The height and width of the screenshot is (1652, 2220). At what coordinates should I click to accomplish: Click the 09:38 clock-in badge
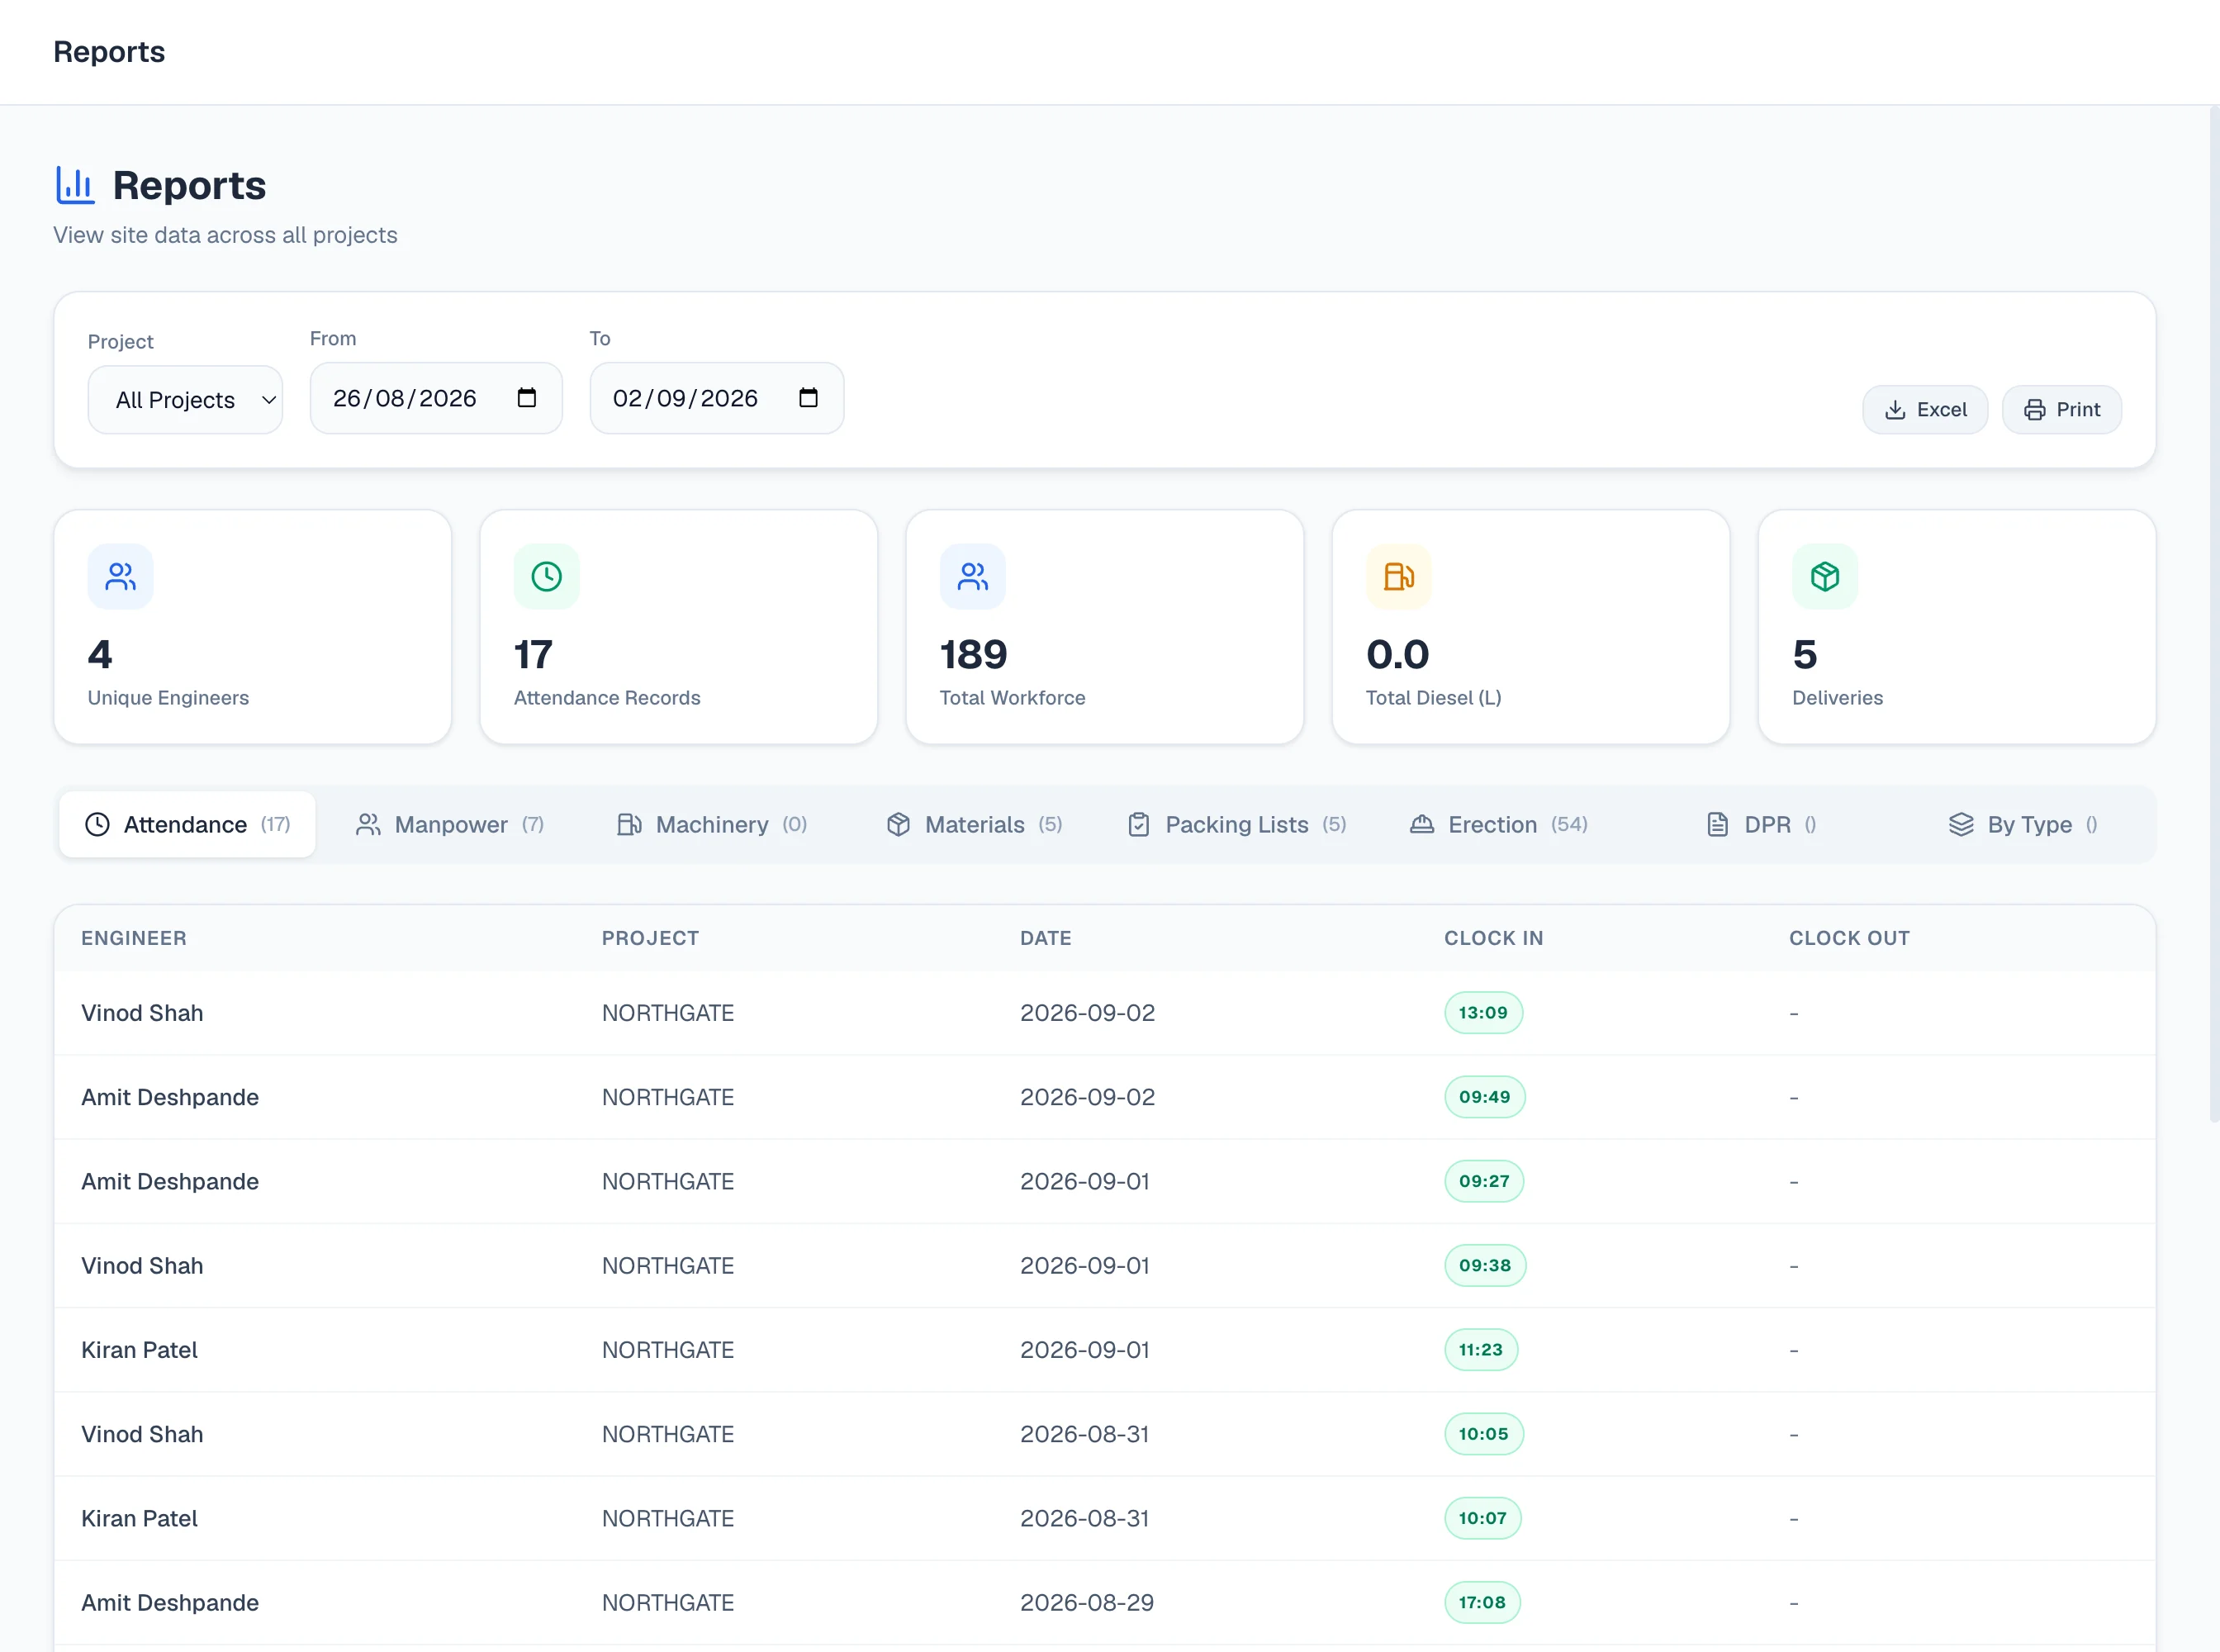(x=1485, y=1266)
